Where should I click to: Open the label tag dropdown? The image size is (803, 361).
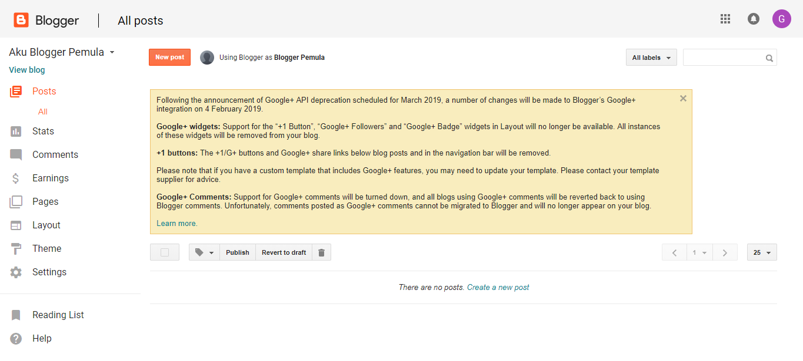204,252
